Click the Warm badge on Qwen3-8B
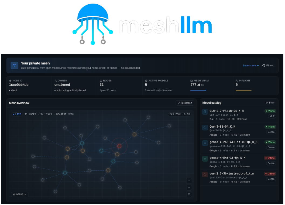Screen dimensions: 285x205 [x=270, y=127]
